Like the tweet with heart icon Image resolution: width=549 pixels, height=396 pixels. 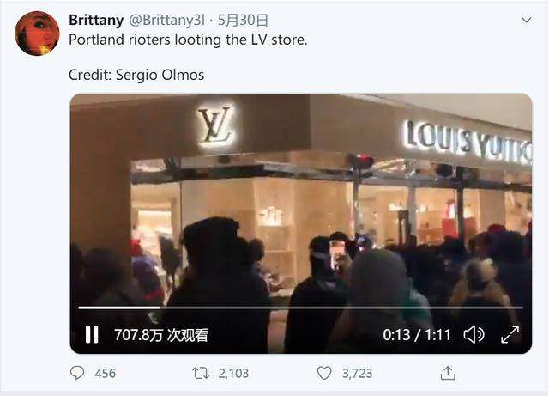(324, 373)
